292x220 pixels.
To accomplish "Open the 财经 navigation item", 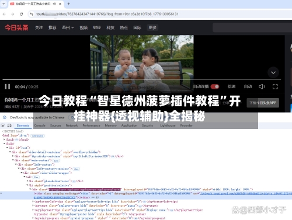I will pos(97,27).
